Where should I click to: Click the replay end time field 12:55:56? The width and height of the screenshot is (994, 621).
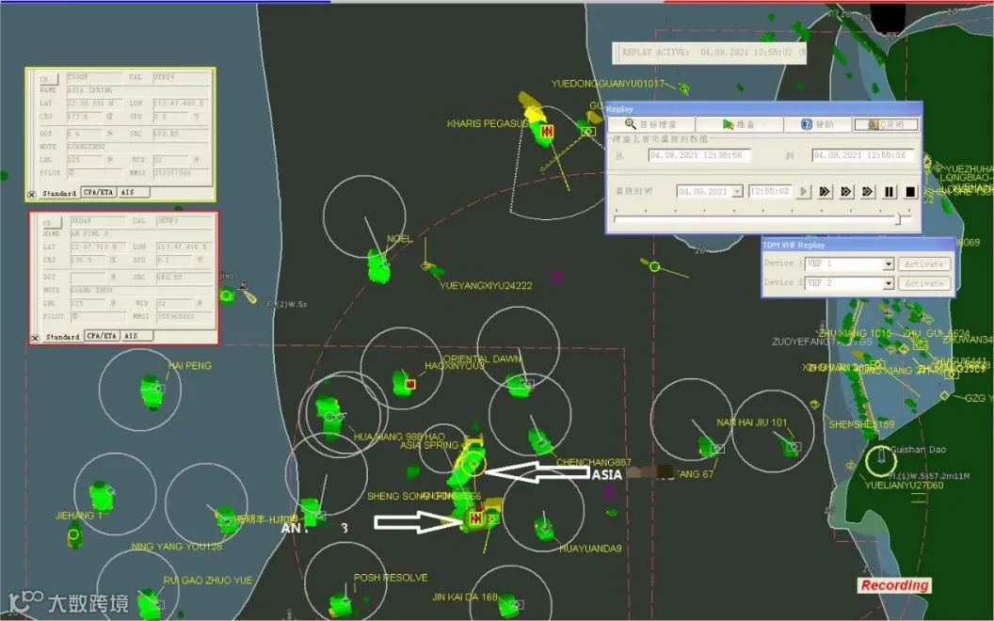click(x=863, y=155)
